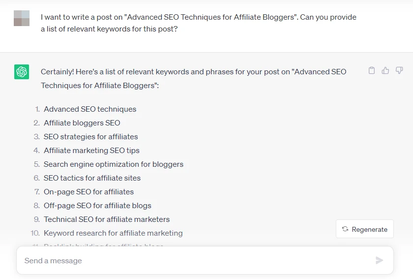This screenshot has height=279, width=413.
Task: Select the "On-page SEO for affiliates" item
Action: [88, 192]
